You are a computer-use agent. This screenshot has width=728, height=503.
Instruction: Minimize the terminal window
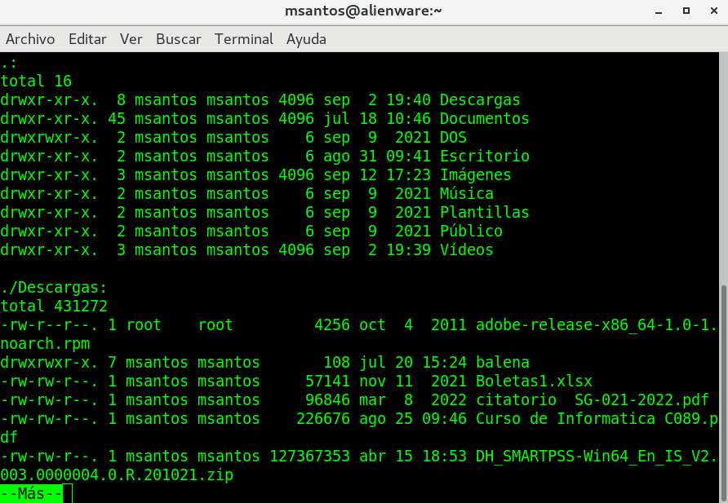(x=659, y=11)
